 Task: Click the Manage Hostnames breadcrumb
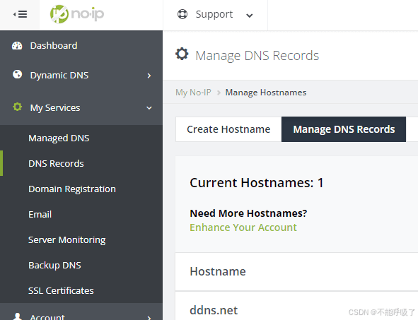click(x=266, y=93)
